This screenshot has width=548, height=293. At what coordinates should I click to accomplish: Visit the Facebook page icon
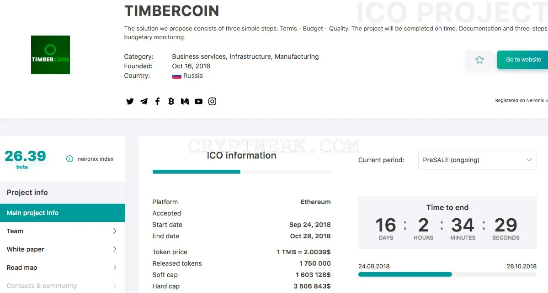pyautogui.click(x=157, y=101)
